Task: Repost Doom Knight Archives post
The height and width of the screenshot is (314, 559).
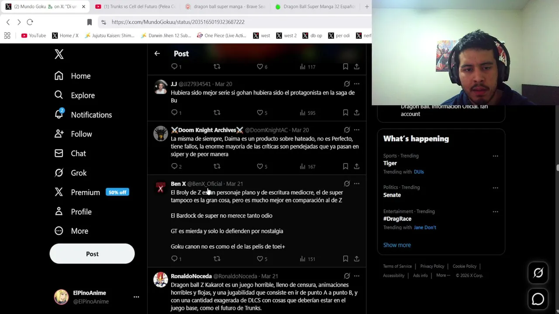Action: point(217,166)
